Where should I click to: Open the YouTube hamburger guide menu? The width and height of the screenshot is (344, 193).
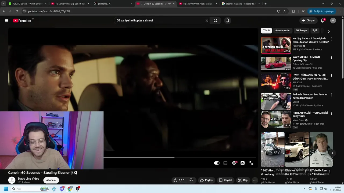point(6,21)
